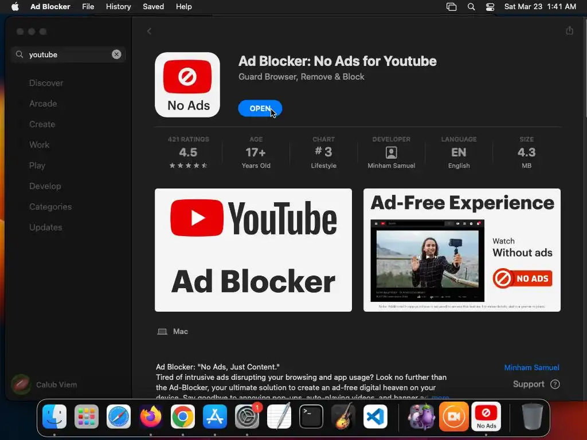Open Updates in the sidebar

46,227
